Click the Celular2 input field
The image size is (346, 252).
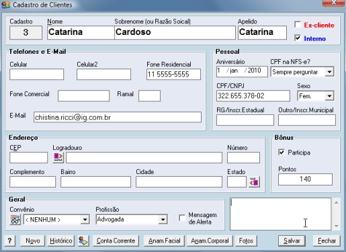pyautogui.click(x=103, y=75)
